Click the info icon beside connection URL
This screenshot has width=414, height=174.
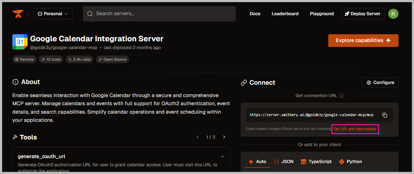(341, 96)
